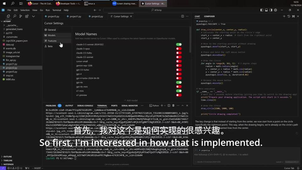
Task: Click the AITemp command search box
Action: tap(156, 10)
